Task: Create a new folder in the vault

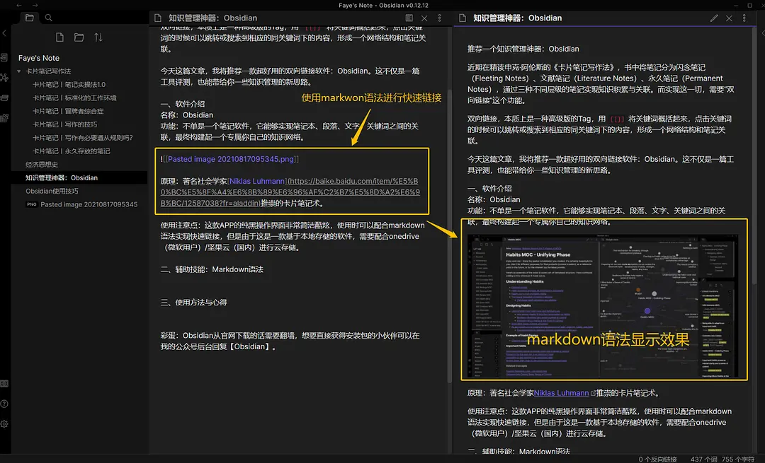Action: [79, 37]
